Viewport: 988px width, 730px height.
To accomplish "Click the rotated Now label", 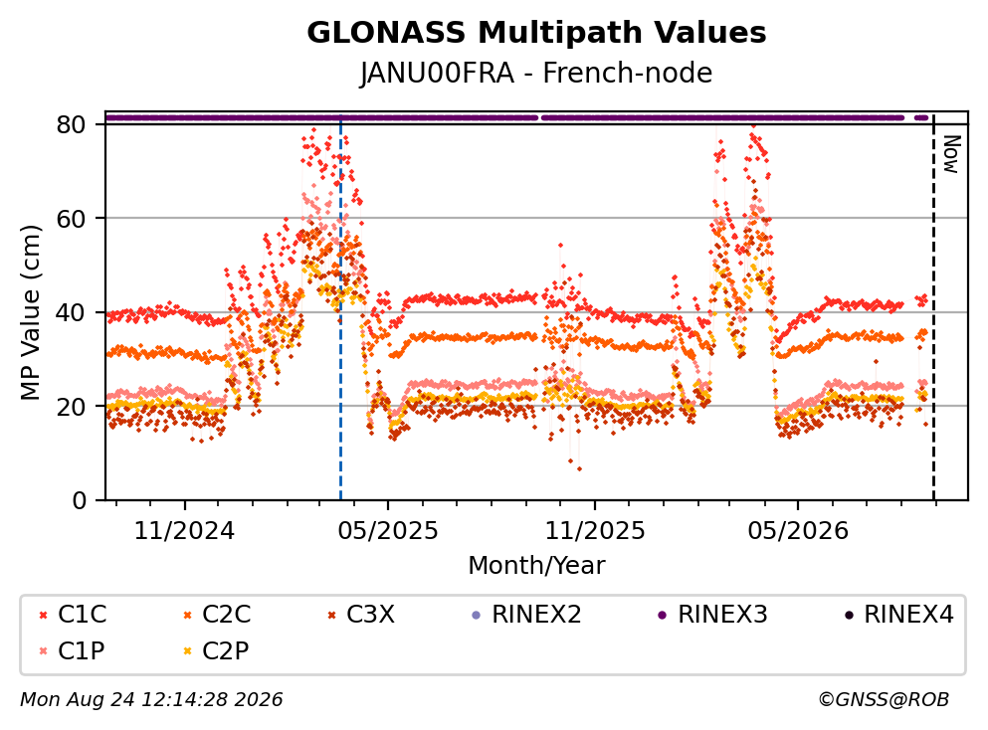I will pos(951,154).
